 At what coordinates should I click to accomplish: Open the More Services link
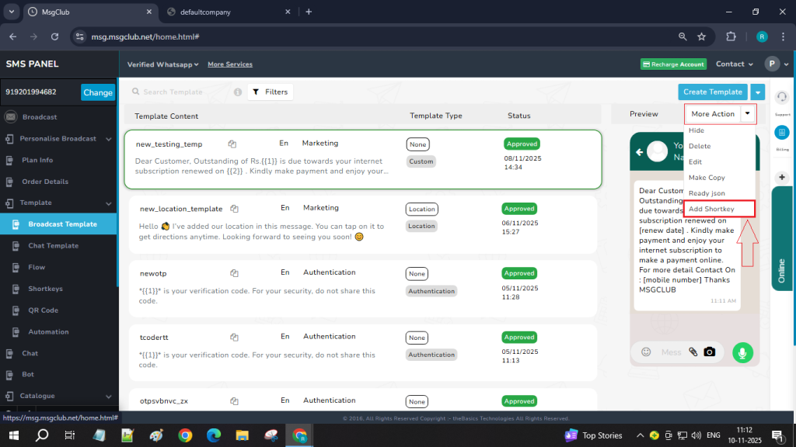click(230, 64)
